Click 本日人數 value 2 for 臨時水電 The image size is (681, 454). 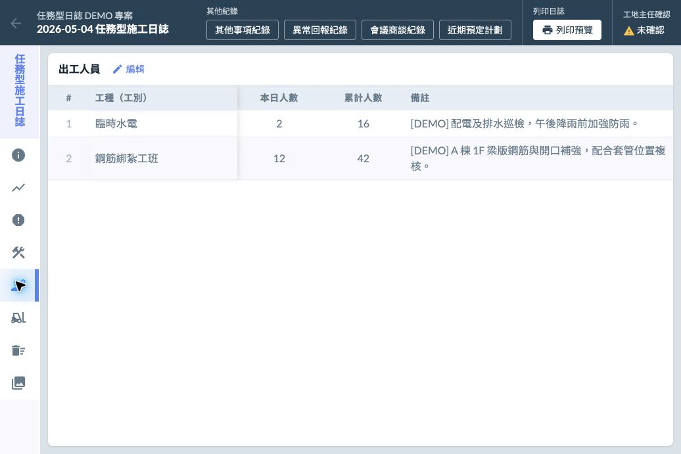pos(279,124)
